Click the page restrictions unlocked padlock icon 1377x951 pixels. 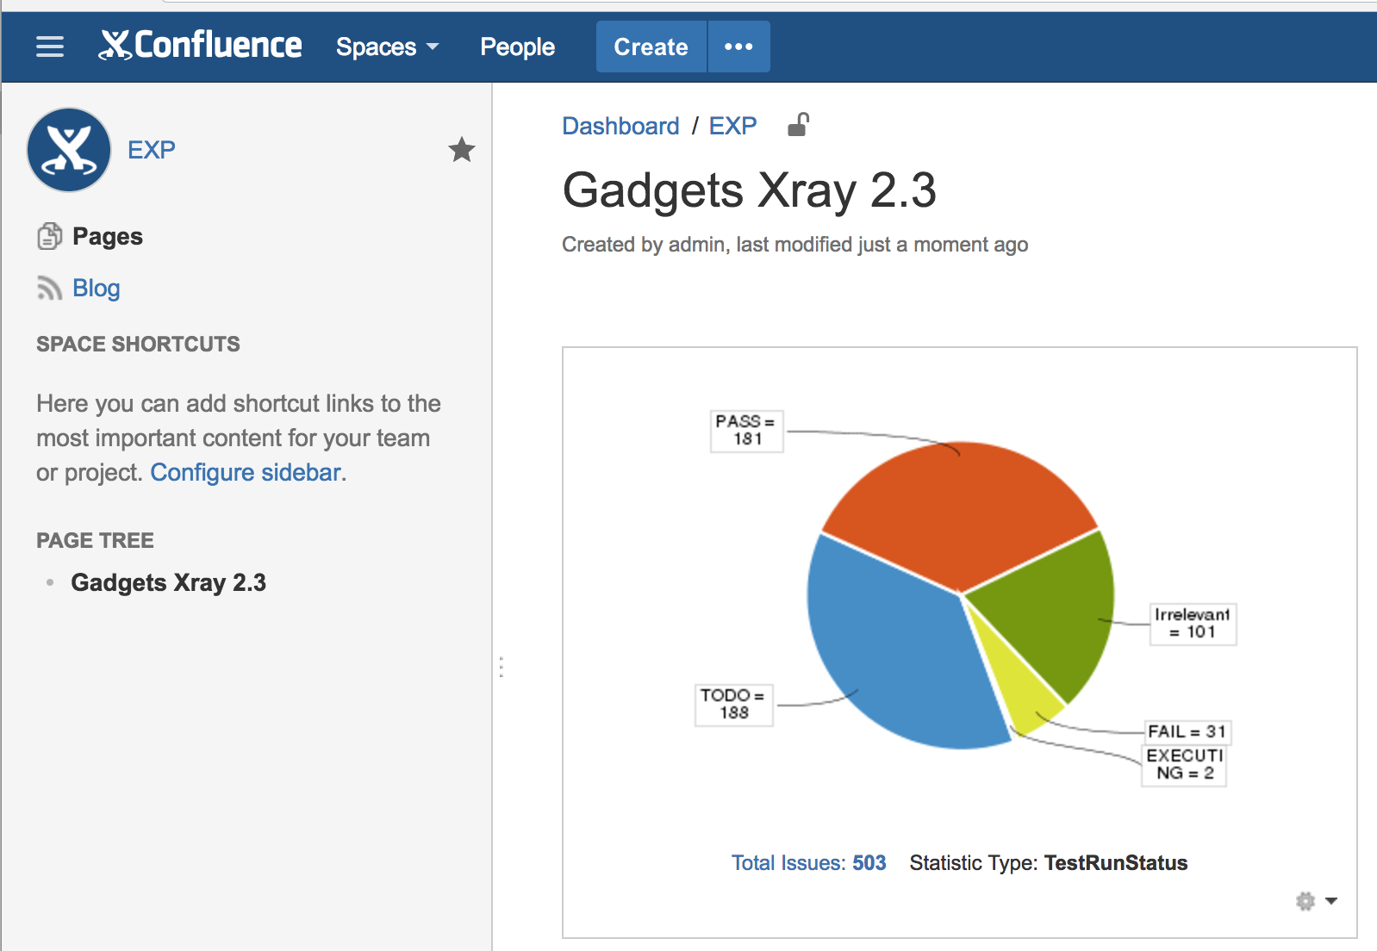tap(798, 125)
